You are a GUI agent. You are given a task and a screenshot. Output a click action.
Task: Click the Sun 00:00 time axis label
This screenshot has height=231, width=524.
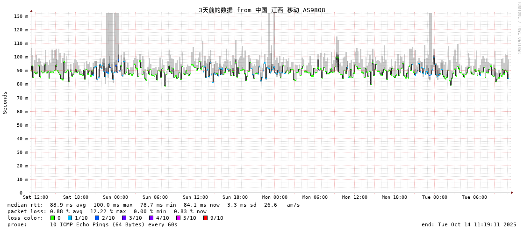[115, 197]
